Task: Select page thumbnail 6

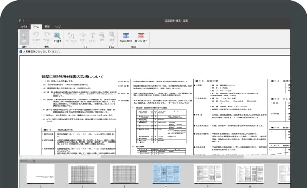Action: point(250,174)
